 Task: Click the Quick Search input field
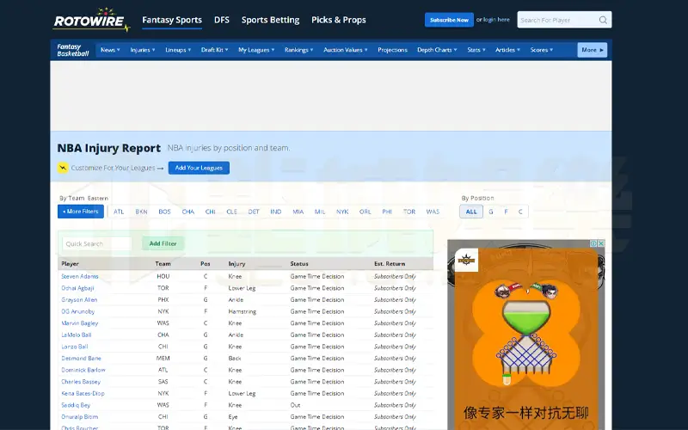click(97, 243)
